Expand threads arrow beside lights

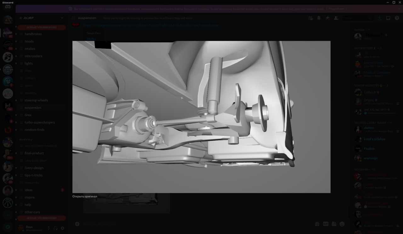16,64
